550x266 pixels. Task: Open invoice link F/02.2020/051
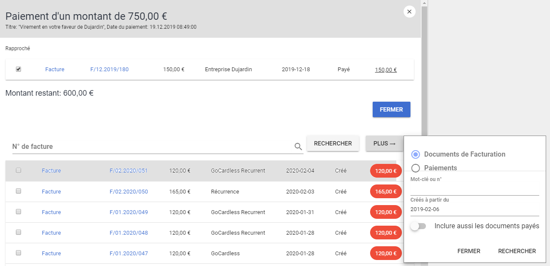pos(129,171)
